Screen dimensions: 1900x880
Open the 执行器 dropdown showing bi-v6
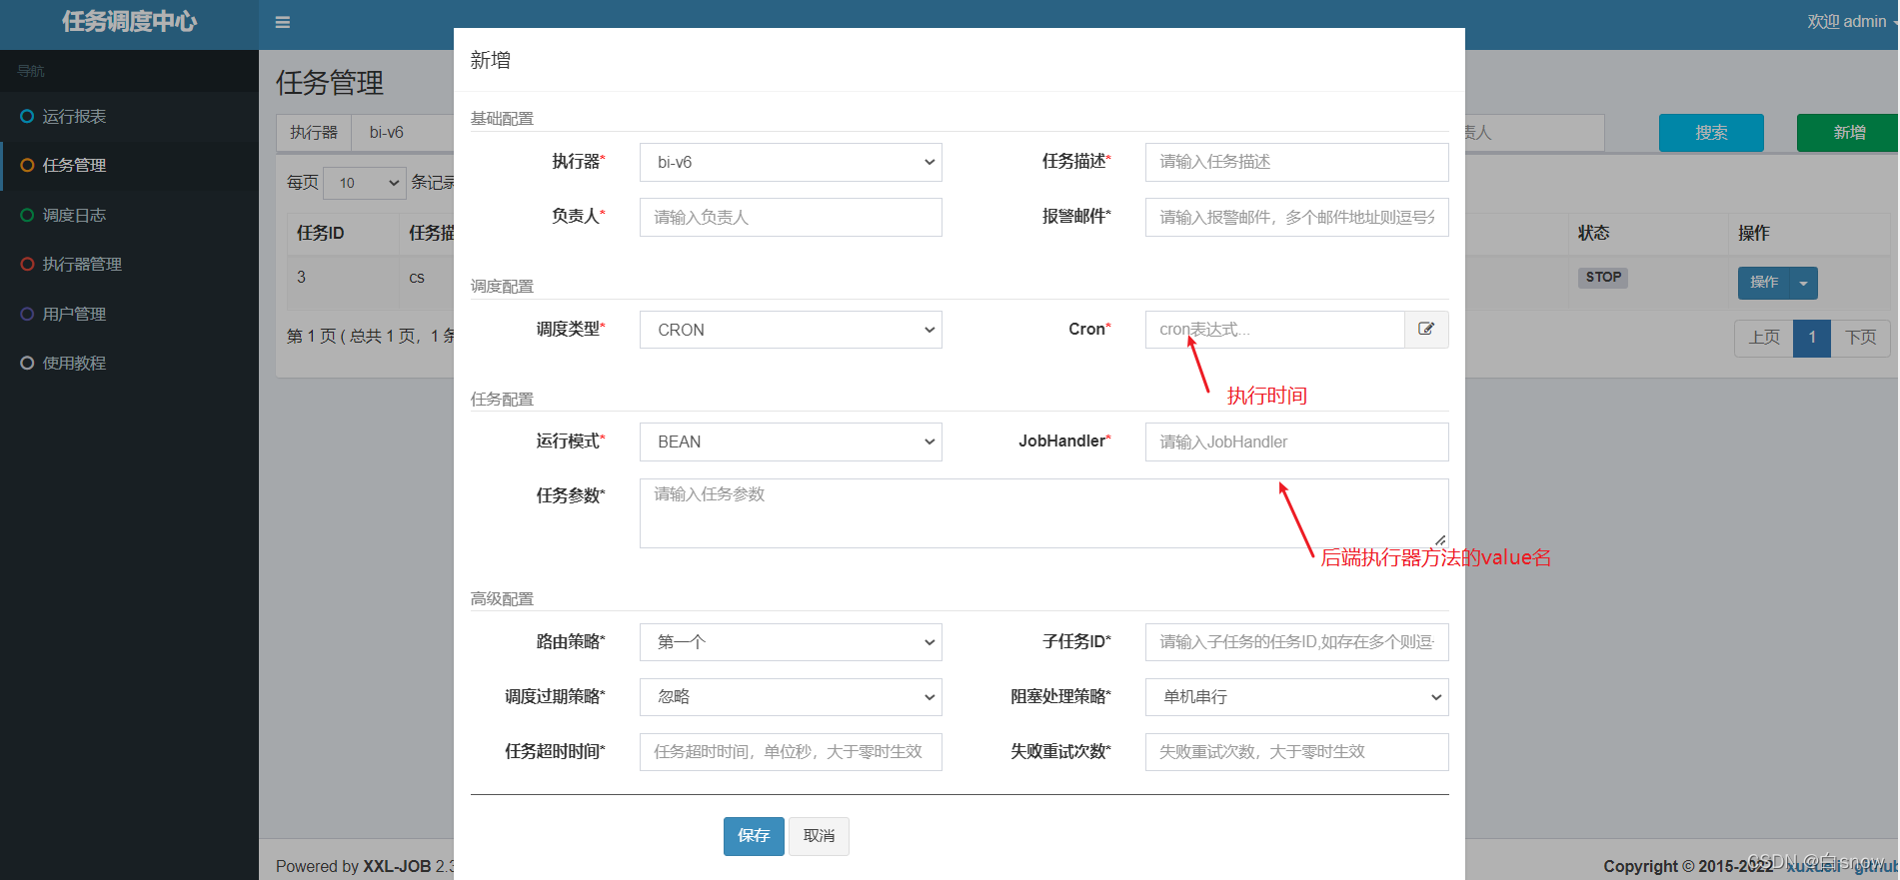(x=791, y=162)
